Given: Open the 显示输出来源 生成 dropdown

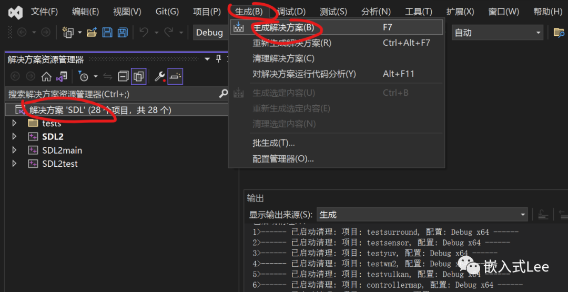Looking at the screenshot, I should [x=422, y=215].
